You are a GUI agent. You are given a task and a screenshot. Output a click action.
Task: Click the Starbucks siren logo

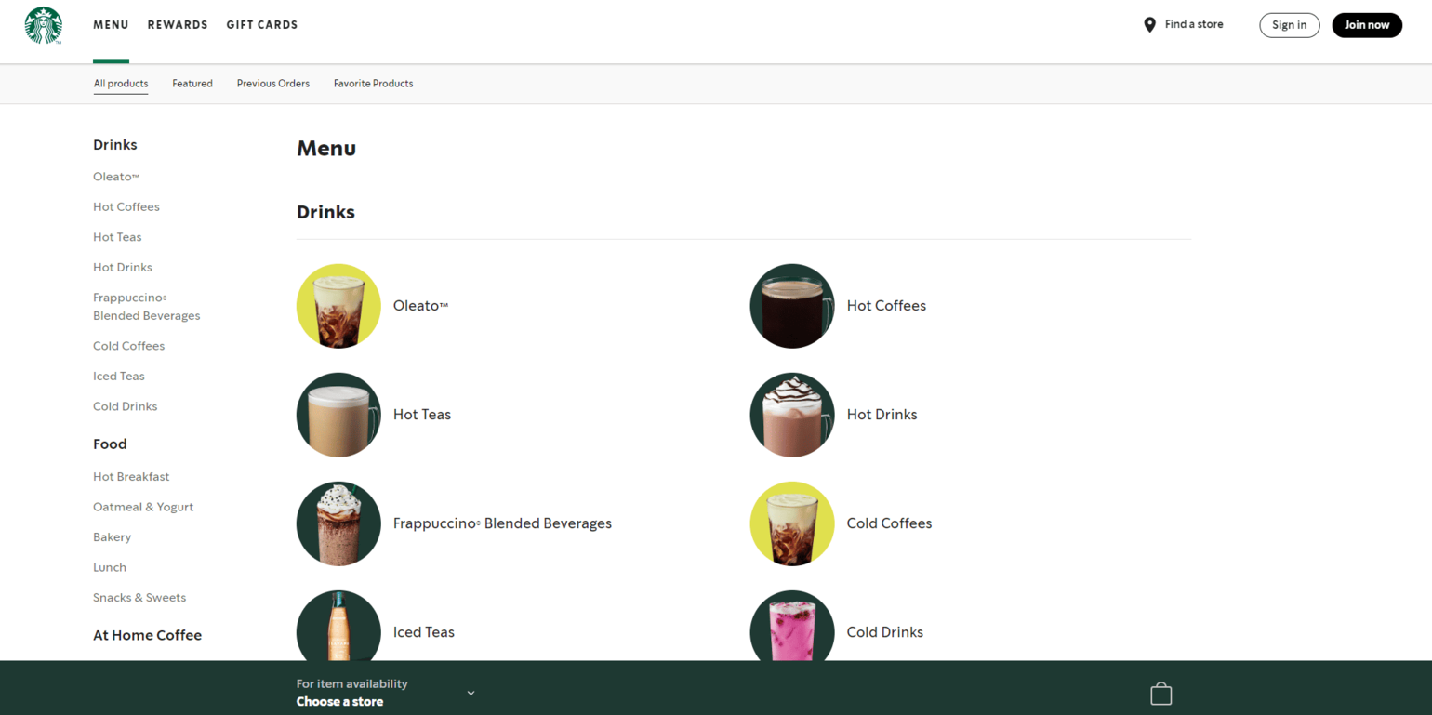point(43,26)
